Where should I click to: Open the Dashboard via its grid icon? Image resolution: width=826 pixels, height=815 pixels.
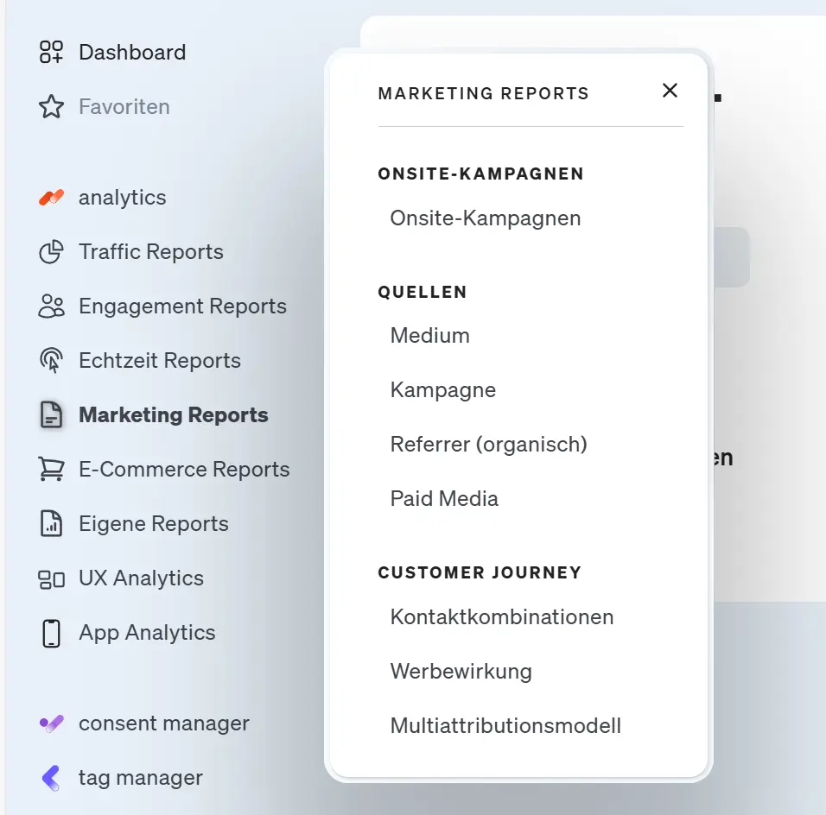point(52,52)
